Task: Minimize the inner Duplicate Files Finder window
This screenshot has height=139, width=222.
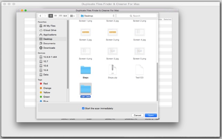Action: click(22, 10)
